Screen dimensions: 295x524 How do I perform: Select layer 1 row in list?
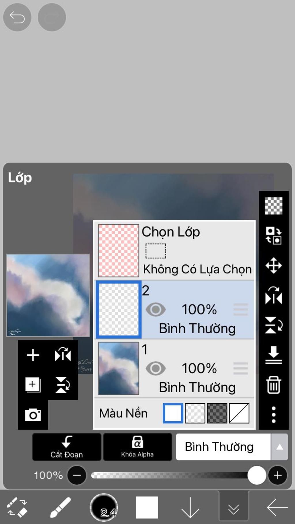[x=196, y=369]
